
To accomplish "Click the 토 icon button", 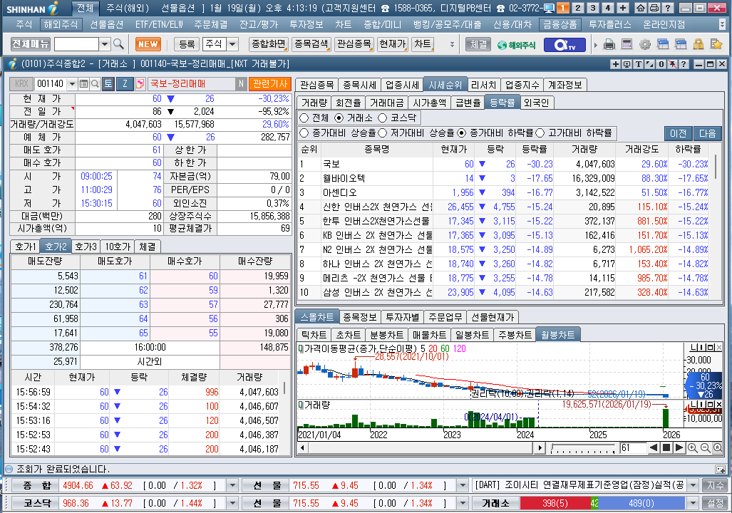I will (x=108, y=84).
